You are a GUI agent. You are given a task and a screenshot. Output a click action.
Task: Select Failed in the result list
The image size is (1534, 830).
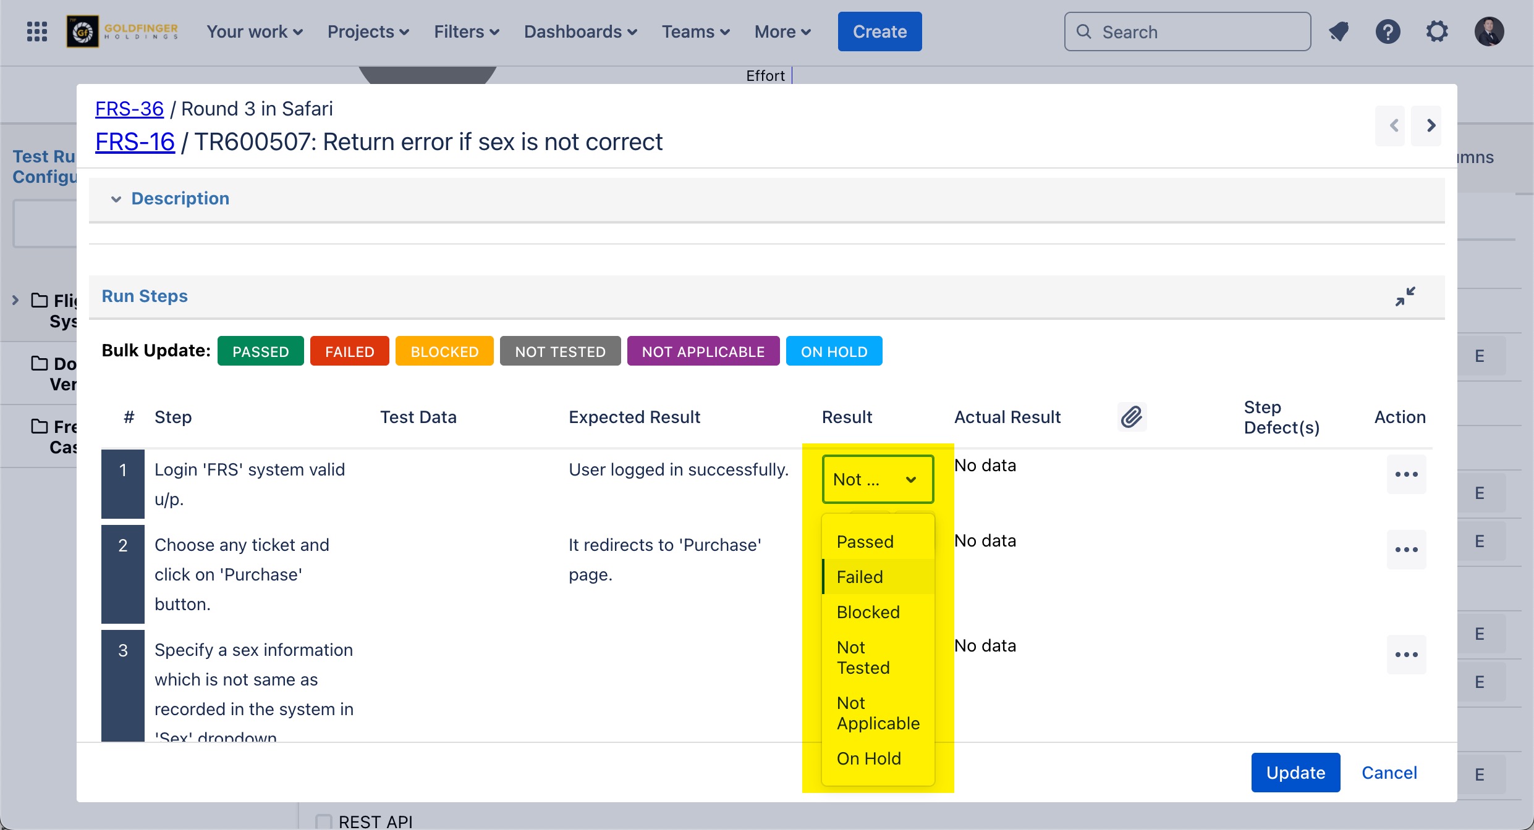[x=860, y=577]
